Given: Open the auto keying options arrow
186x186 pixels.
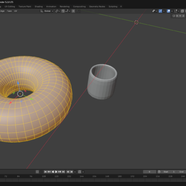Looking at the screenshot, I should (x=41, y=172).
